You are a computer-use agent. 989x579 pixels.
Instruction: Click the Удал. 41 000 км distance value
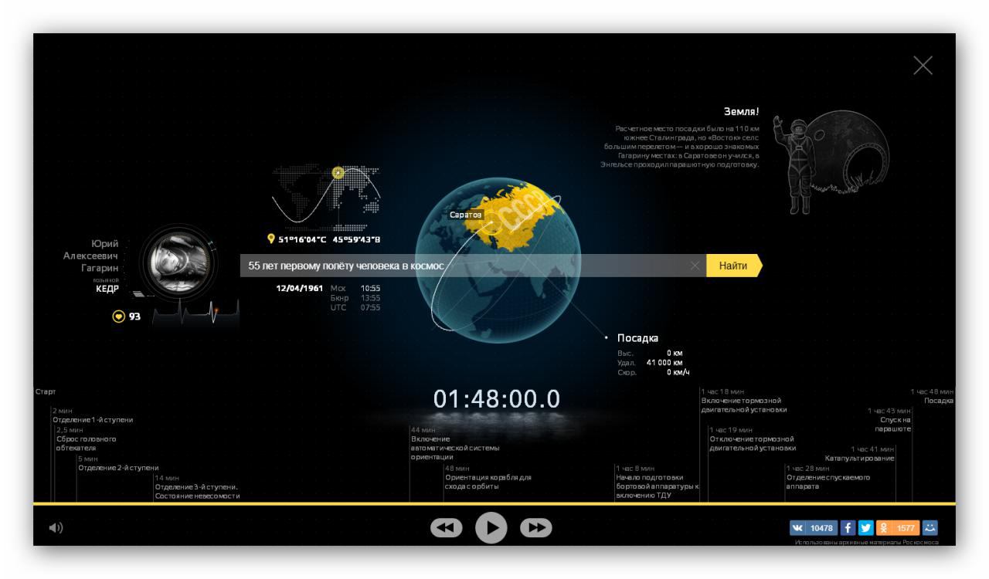[664, 363]
